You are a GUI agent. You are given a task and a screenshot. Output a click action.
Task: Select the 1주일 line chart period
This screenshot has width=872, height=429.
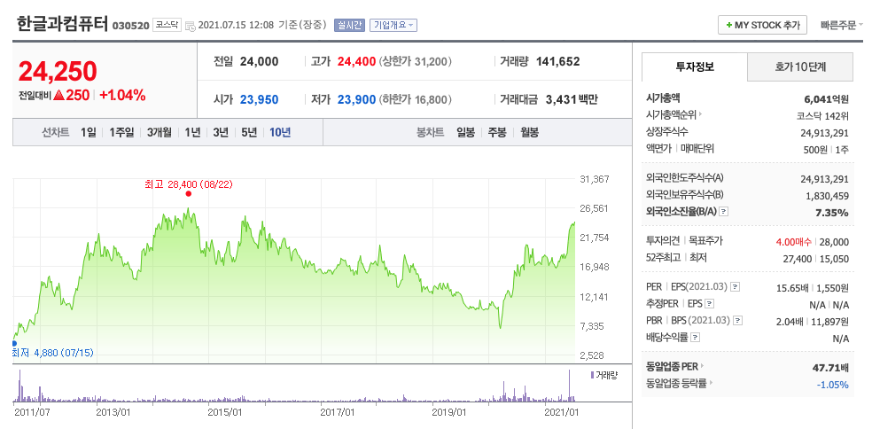tap(121, 132)
